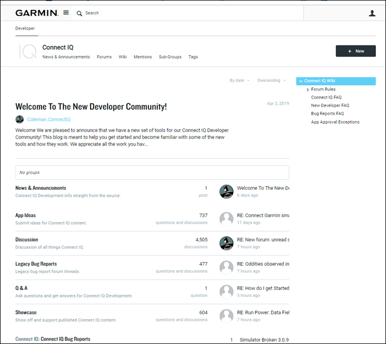Open the Mentions nav item

[143, 57]
